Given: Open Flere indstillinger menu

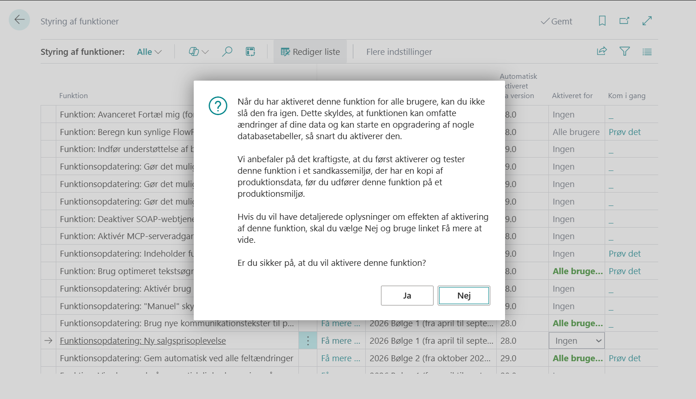Looking at the screenshot, I should (399, 52).
